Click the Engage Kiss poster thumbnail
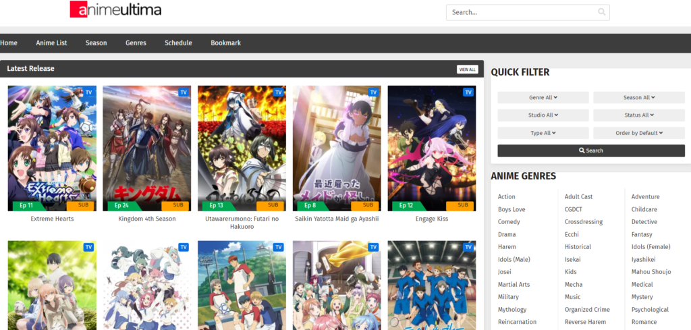 click(431, 148)
